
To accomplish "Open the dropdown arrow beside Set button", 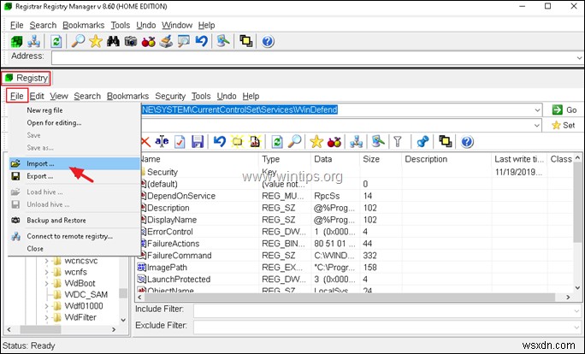I will pyautogui.click(x=537, y=126).
